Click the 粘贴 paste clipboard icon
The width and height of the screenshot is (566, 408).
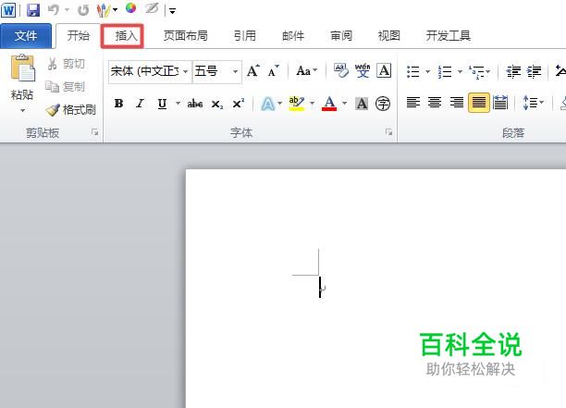[x=22, y=68]
